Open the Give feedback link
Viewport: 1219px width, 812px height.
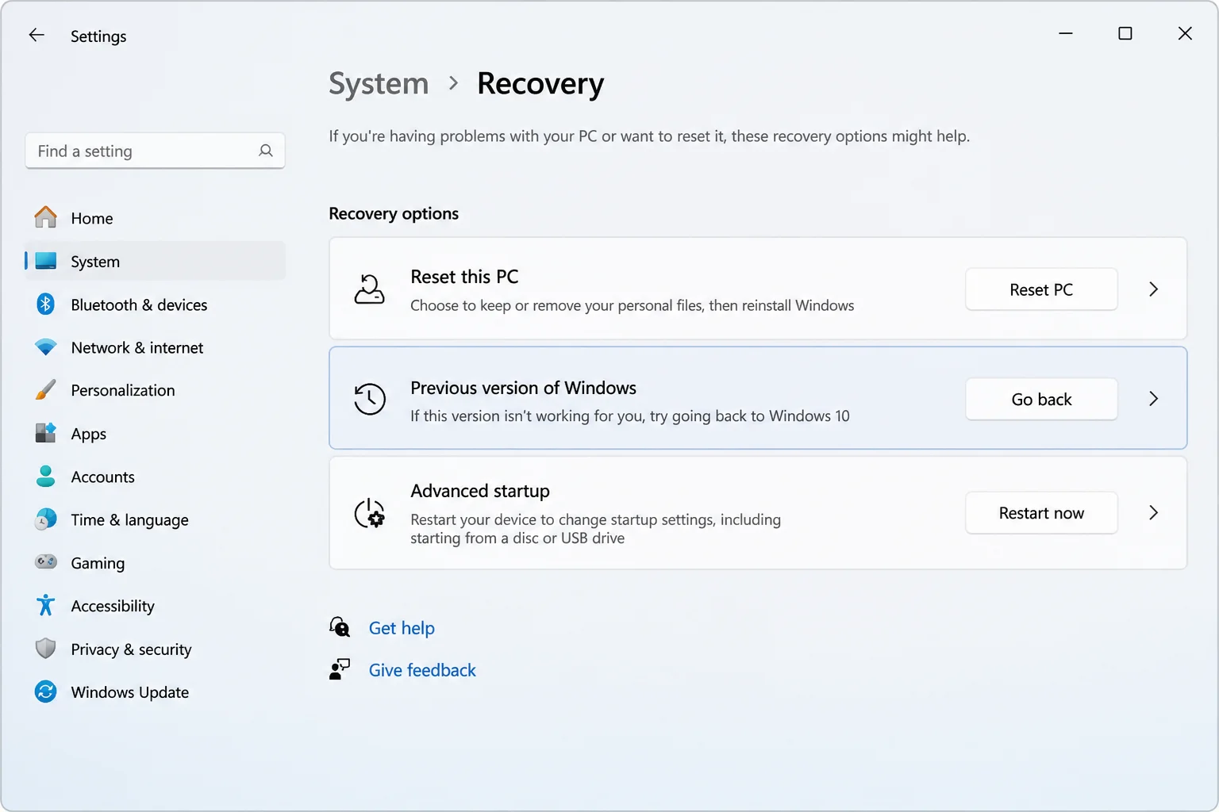422,670
